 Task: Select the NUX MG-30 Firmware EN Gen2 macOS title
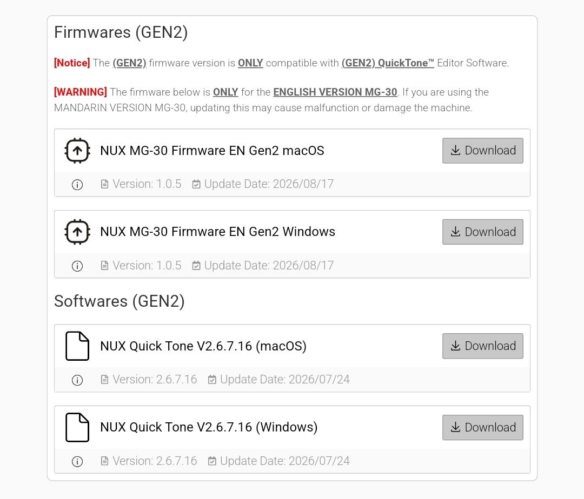pos(213,151)
